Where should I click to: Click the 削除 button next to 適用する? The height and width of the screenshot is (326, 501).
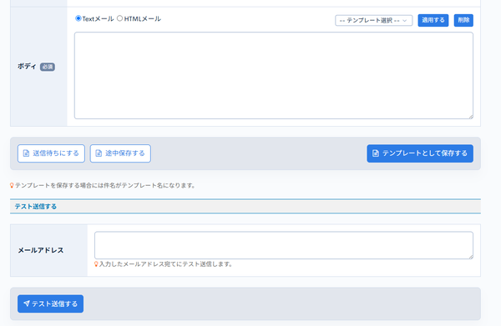pyautogui.click(x=463, y=20)
